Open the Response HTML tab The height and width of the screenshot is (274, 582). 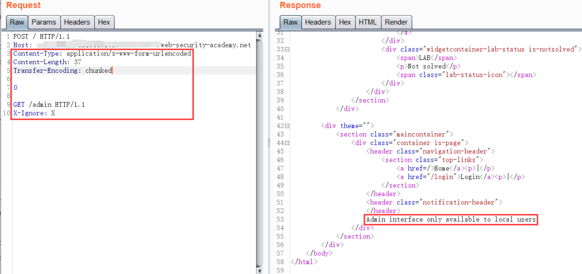[x=368, y=22]
